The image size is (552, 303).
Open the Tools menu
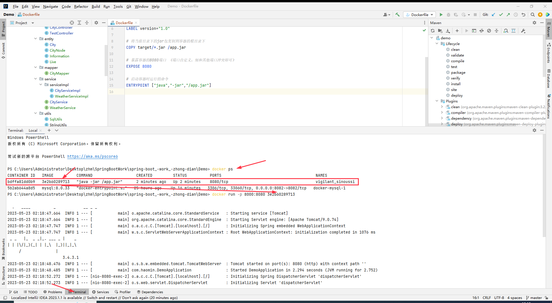click(x=118, y=6)
